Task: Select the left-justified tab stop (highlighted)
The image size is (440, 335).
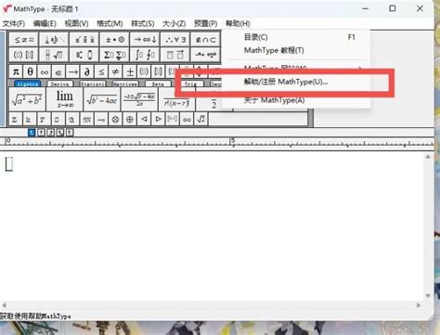Action: pyautogui.click(x=32, y=133)
